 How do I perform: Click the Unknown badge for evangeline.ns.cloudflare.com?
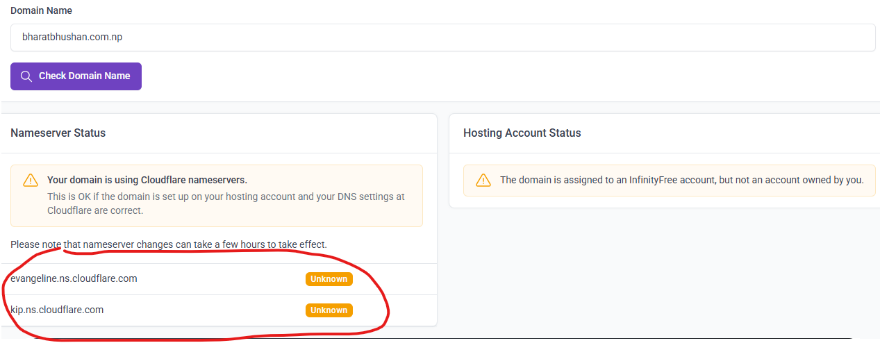[329, 279]
